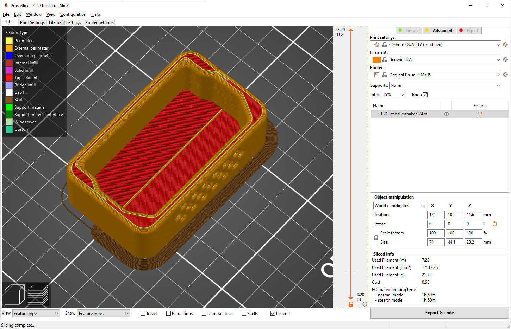Open Printer settings gear icon
Image resolution: width=511 pixels, height=329 pixels.
click(x=505, y=75)
